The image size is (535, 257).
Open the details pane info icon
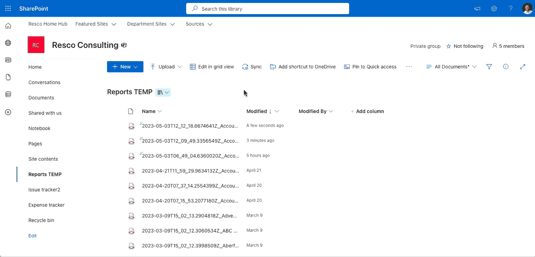coord(505,67)
